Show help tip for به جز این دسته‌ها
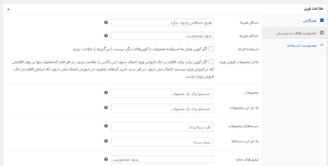The height and width of the screenshot is (166, 328). click(x=106, y=141)
